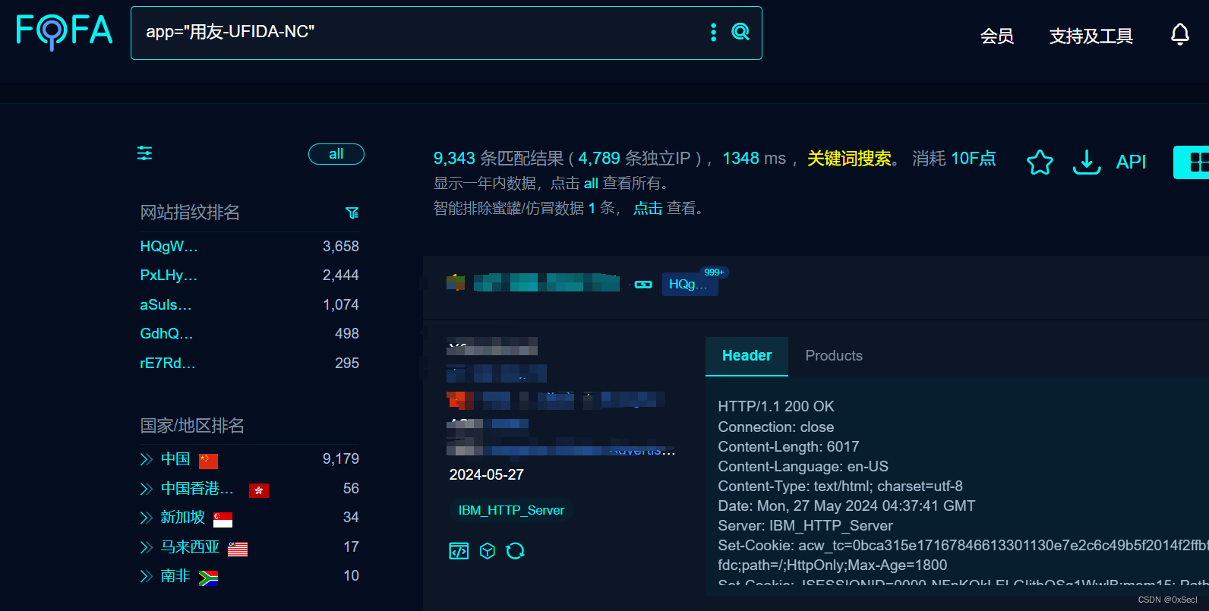Switch to the Header tab

[x=747, y=356]
